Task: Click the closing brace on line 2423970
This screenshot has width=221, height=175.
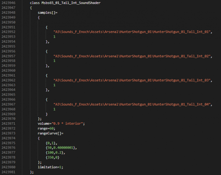Action: 39,119
